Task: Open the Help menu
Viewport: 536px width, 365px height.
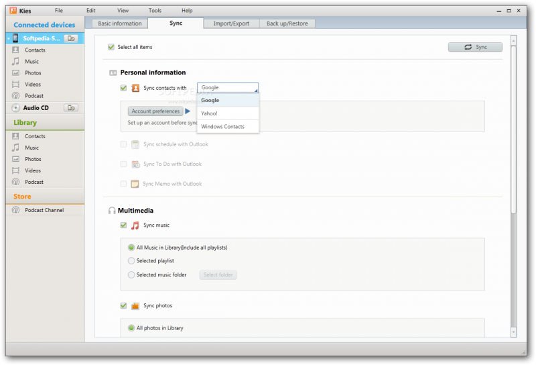Action: click(x=187, y=11)
